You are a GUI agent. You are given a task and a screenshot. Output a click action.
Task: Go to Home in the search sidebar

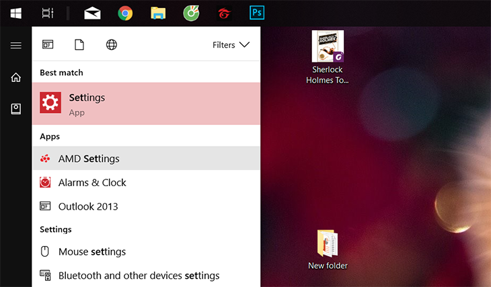[16, 77]
